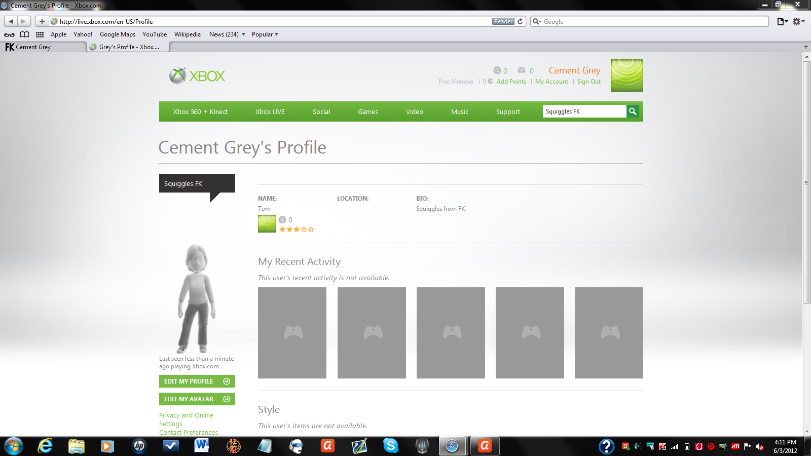Switch to the Cement Grey tab
Screen dimensions: 811x456
(x=43, y=47)
